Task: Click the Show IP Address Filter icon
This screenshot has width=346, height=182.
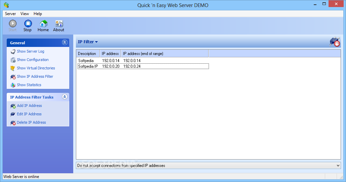Action: tap(13, 76)
